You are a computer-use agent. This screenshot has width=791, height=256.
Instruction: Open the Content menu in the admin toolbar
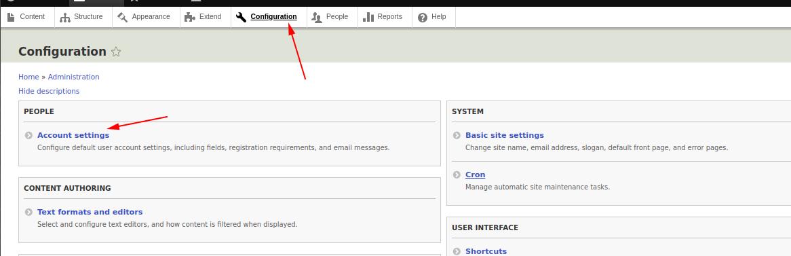pyautogui.click(x=26, y=17)
